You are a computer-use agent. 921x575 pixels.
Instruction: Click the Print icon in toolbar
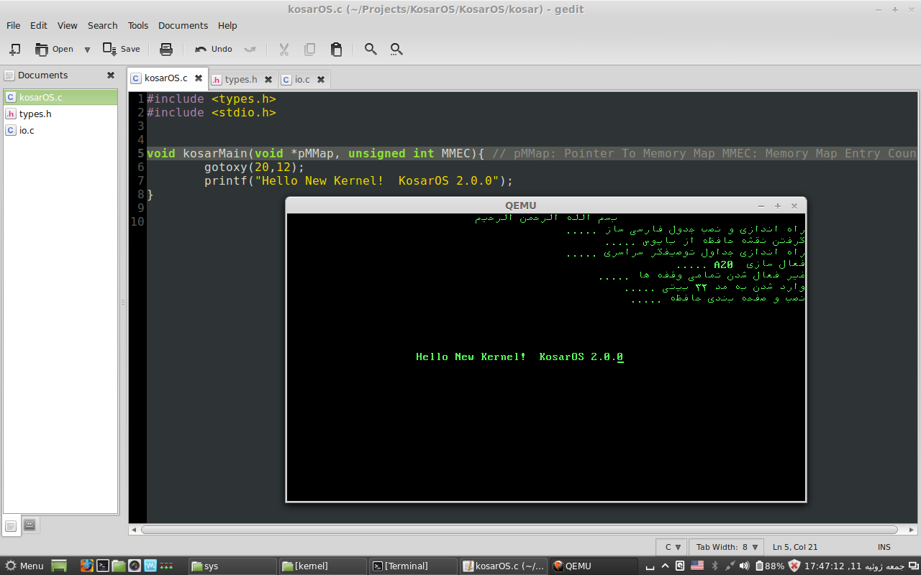[166, 49]
